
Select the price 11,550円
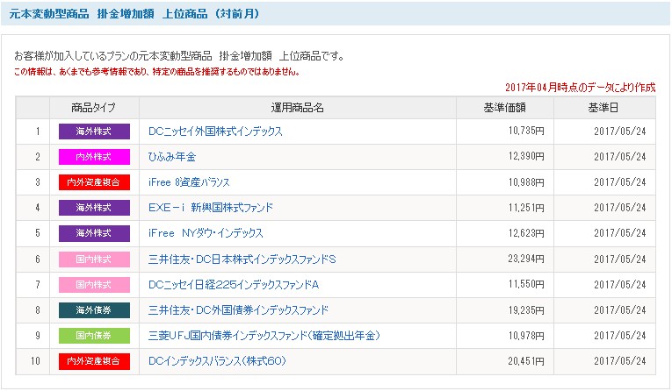pos(526,284)
